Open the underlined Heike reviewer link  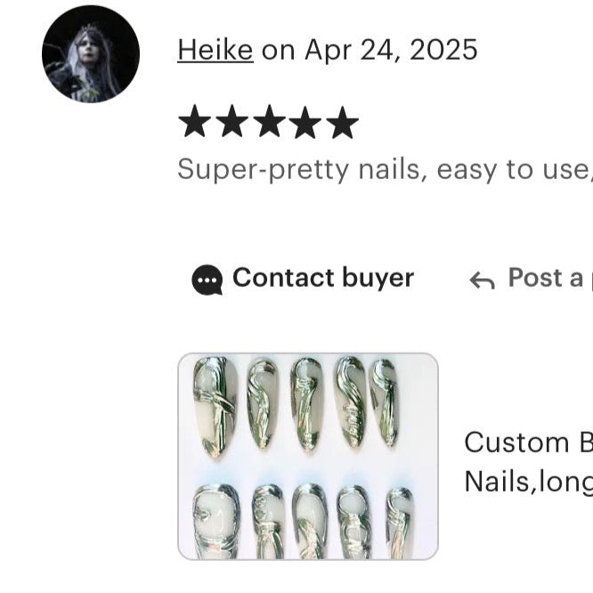[215, 50]
